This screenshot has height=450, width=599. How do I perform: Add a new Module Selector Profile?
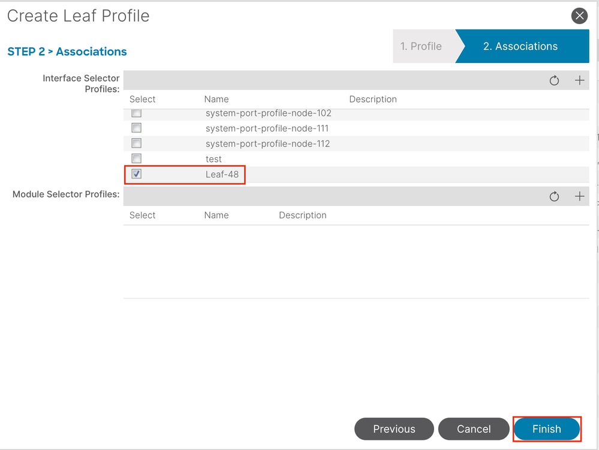tap(579, 196)
